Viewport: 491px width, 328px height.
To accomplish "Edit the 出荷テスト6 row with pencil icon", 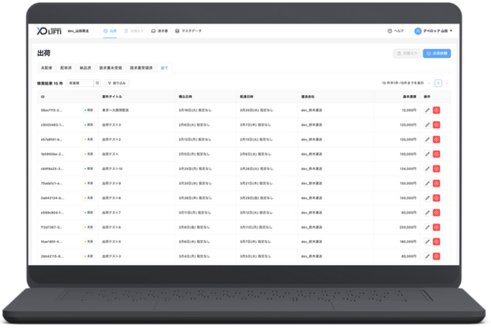I will pos(427,227).
